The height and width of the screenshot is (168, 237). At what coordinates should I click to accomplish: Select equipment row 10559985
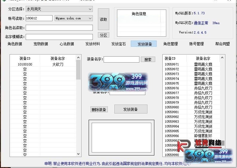(191, 131)
